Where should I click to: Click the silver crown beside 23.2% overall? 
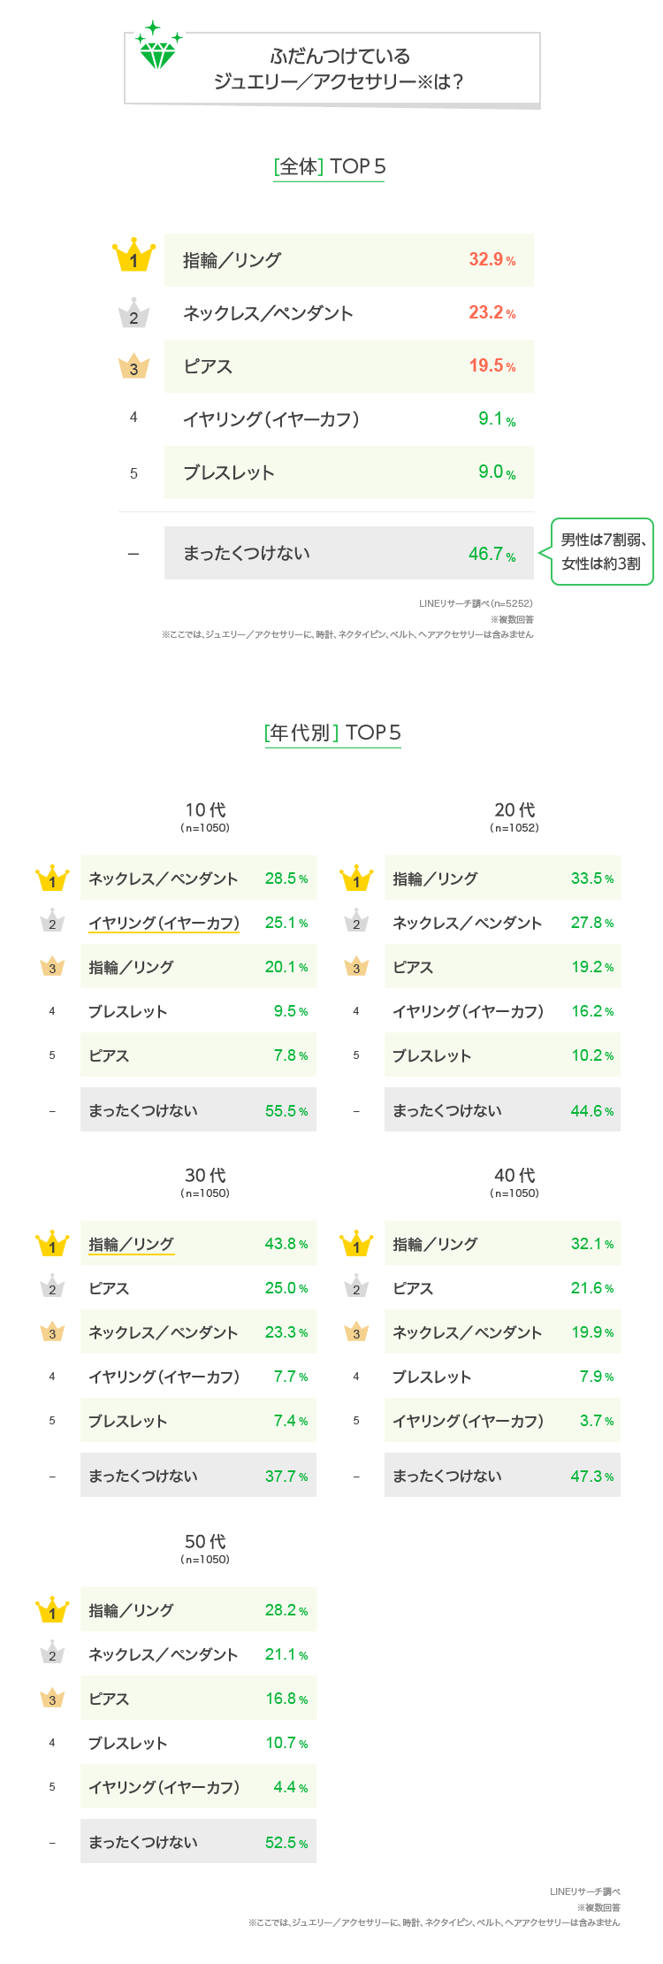(134, 313)
